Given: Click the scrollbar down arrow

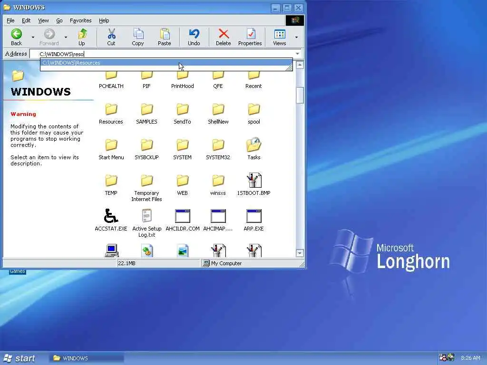Looking at the screenshot, I should click(x=300, y=253).
